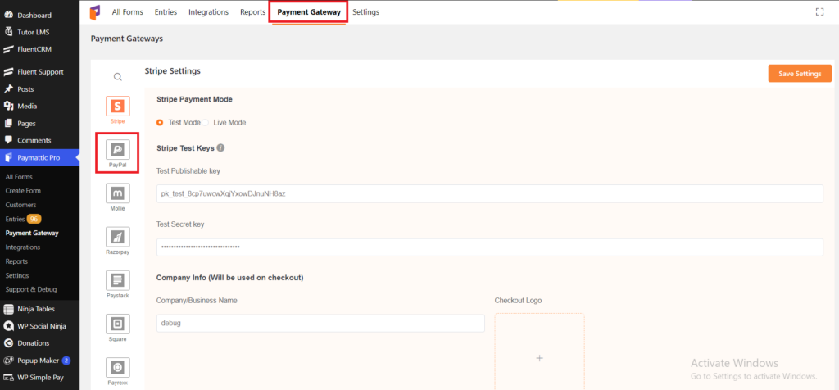Click the Donations sidebar icon
Viewport: 839px width, 390px height.
point(8,343)
